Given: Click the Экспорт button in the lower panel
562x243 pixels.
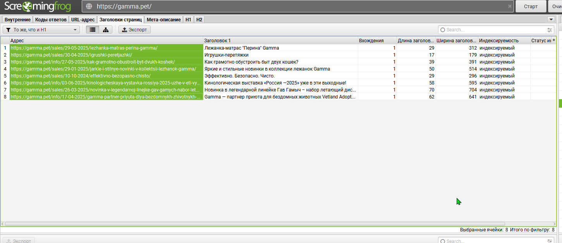Looking at the screenshot, I should pos(19,241).
